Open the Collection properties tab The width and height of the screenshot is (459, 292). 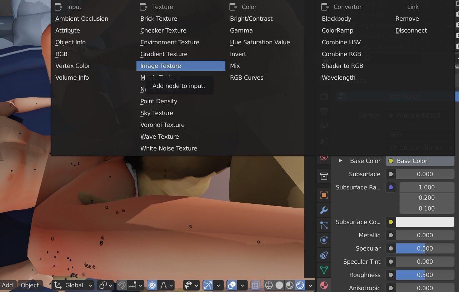click(x=324, y=176)
